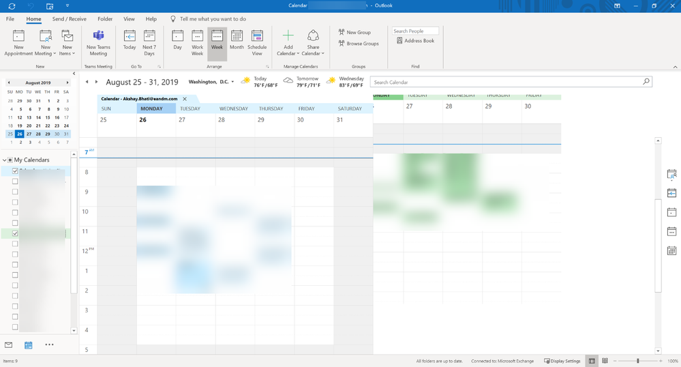
Task: Click Calendar icon in navigation bar
Action: 28,345
